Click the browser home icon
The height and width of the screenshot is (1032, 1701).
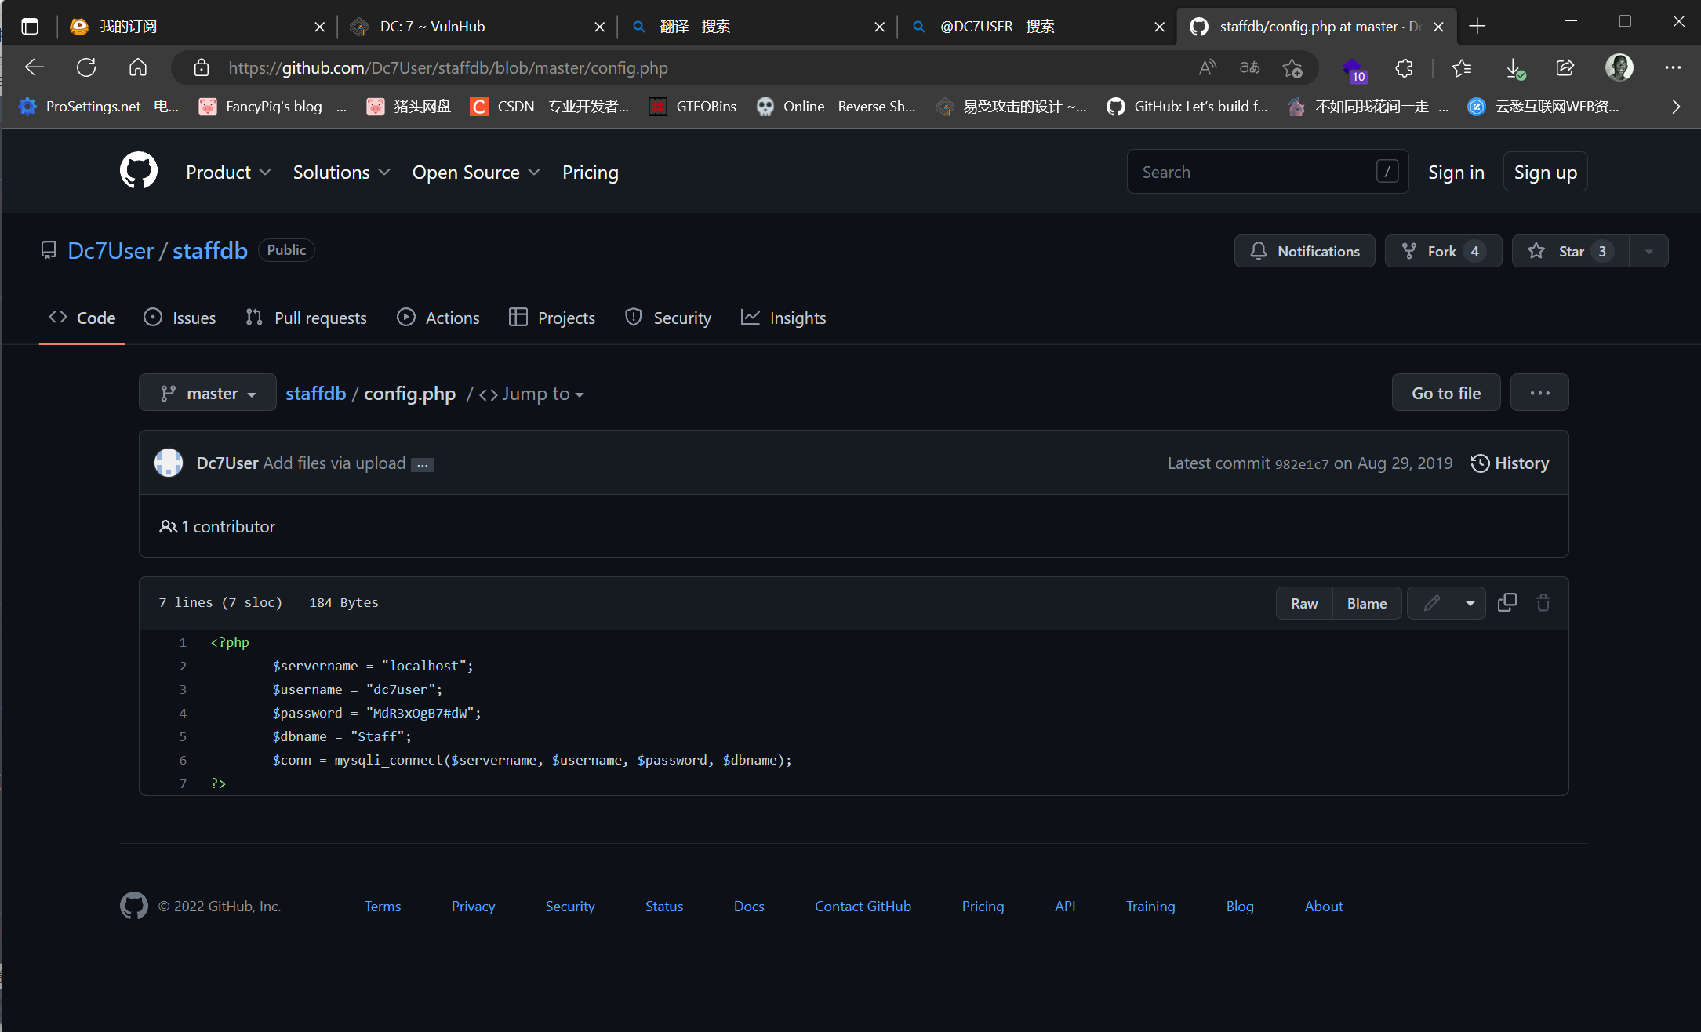(x=138, y=67)
